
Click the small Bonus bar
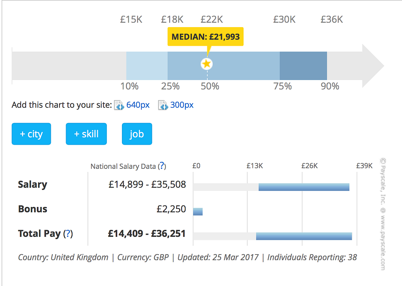pyautogui.click(x=198, y=212)
